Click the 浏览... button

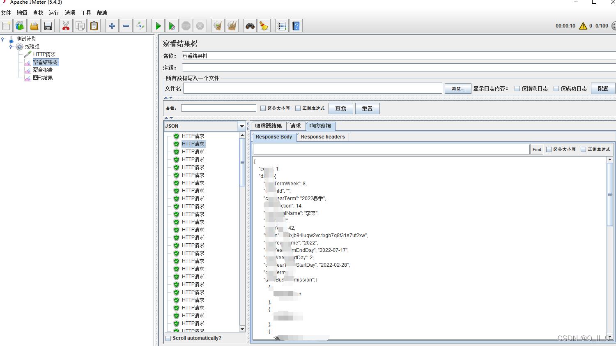coord(458,88)
